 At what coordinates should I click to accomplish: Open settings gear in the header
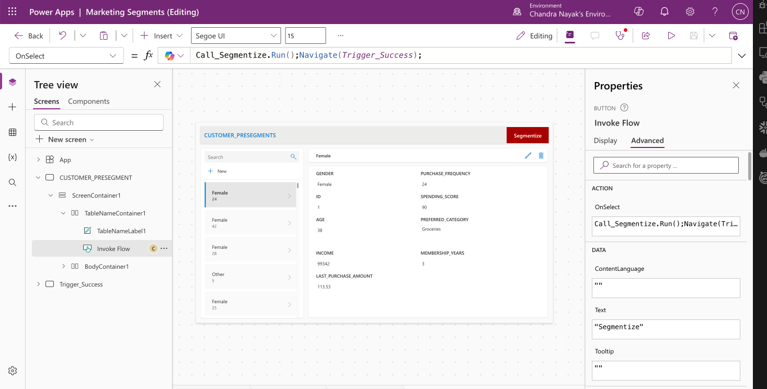[690, 12]
